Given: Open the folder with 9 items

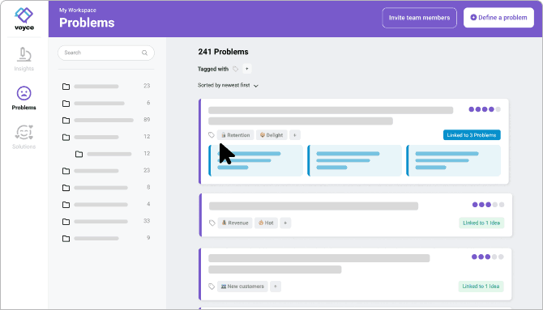Looking at the screenshot, I should pos(106,239).
